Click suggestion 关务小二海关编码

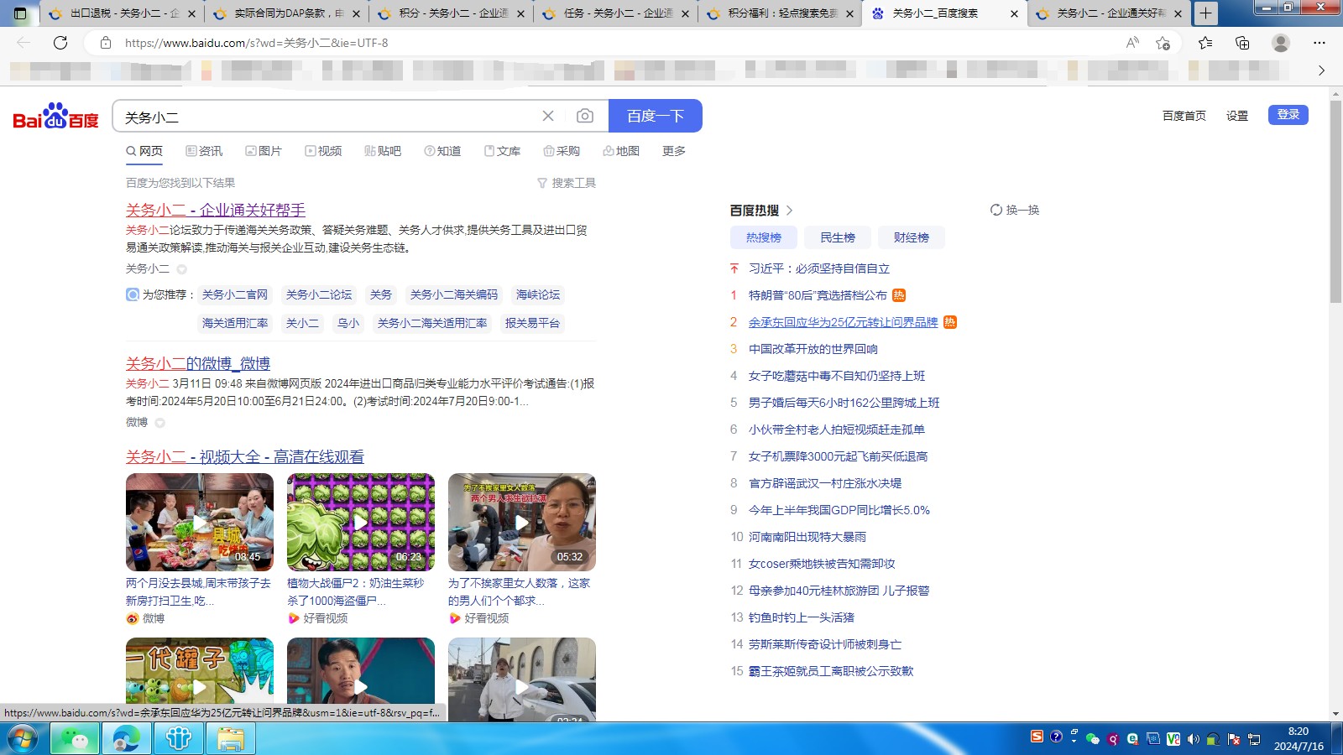[x=454, y=294]
